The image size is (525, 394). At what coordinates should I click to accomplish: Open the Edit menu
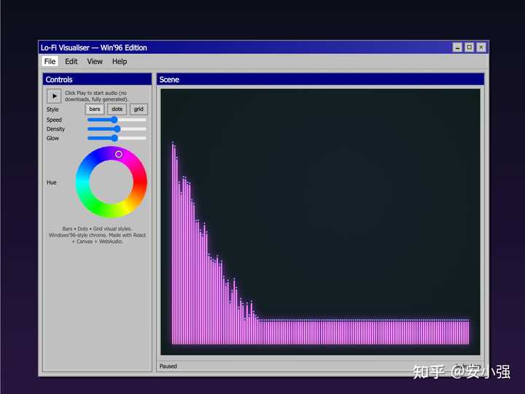click(71, 62)
